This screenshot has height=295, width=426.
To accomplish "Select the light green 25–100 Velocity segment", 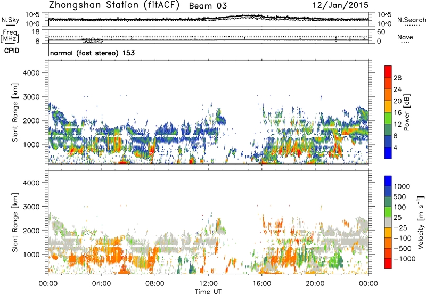I will pyautogui.click(x=388, y=212).
